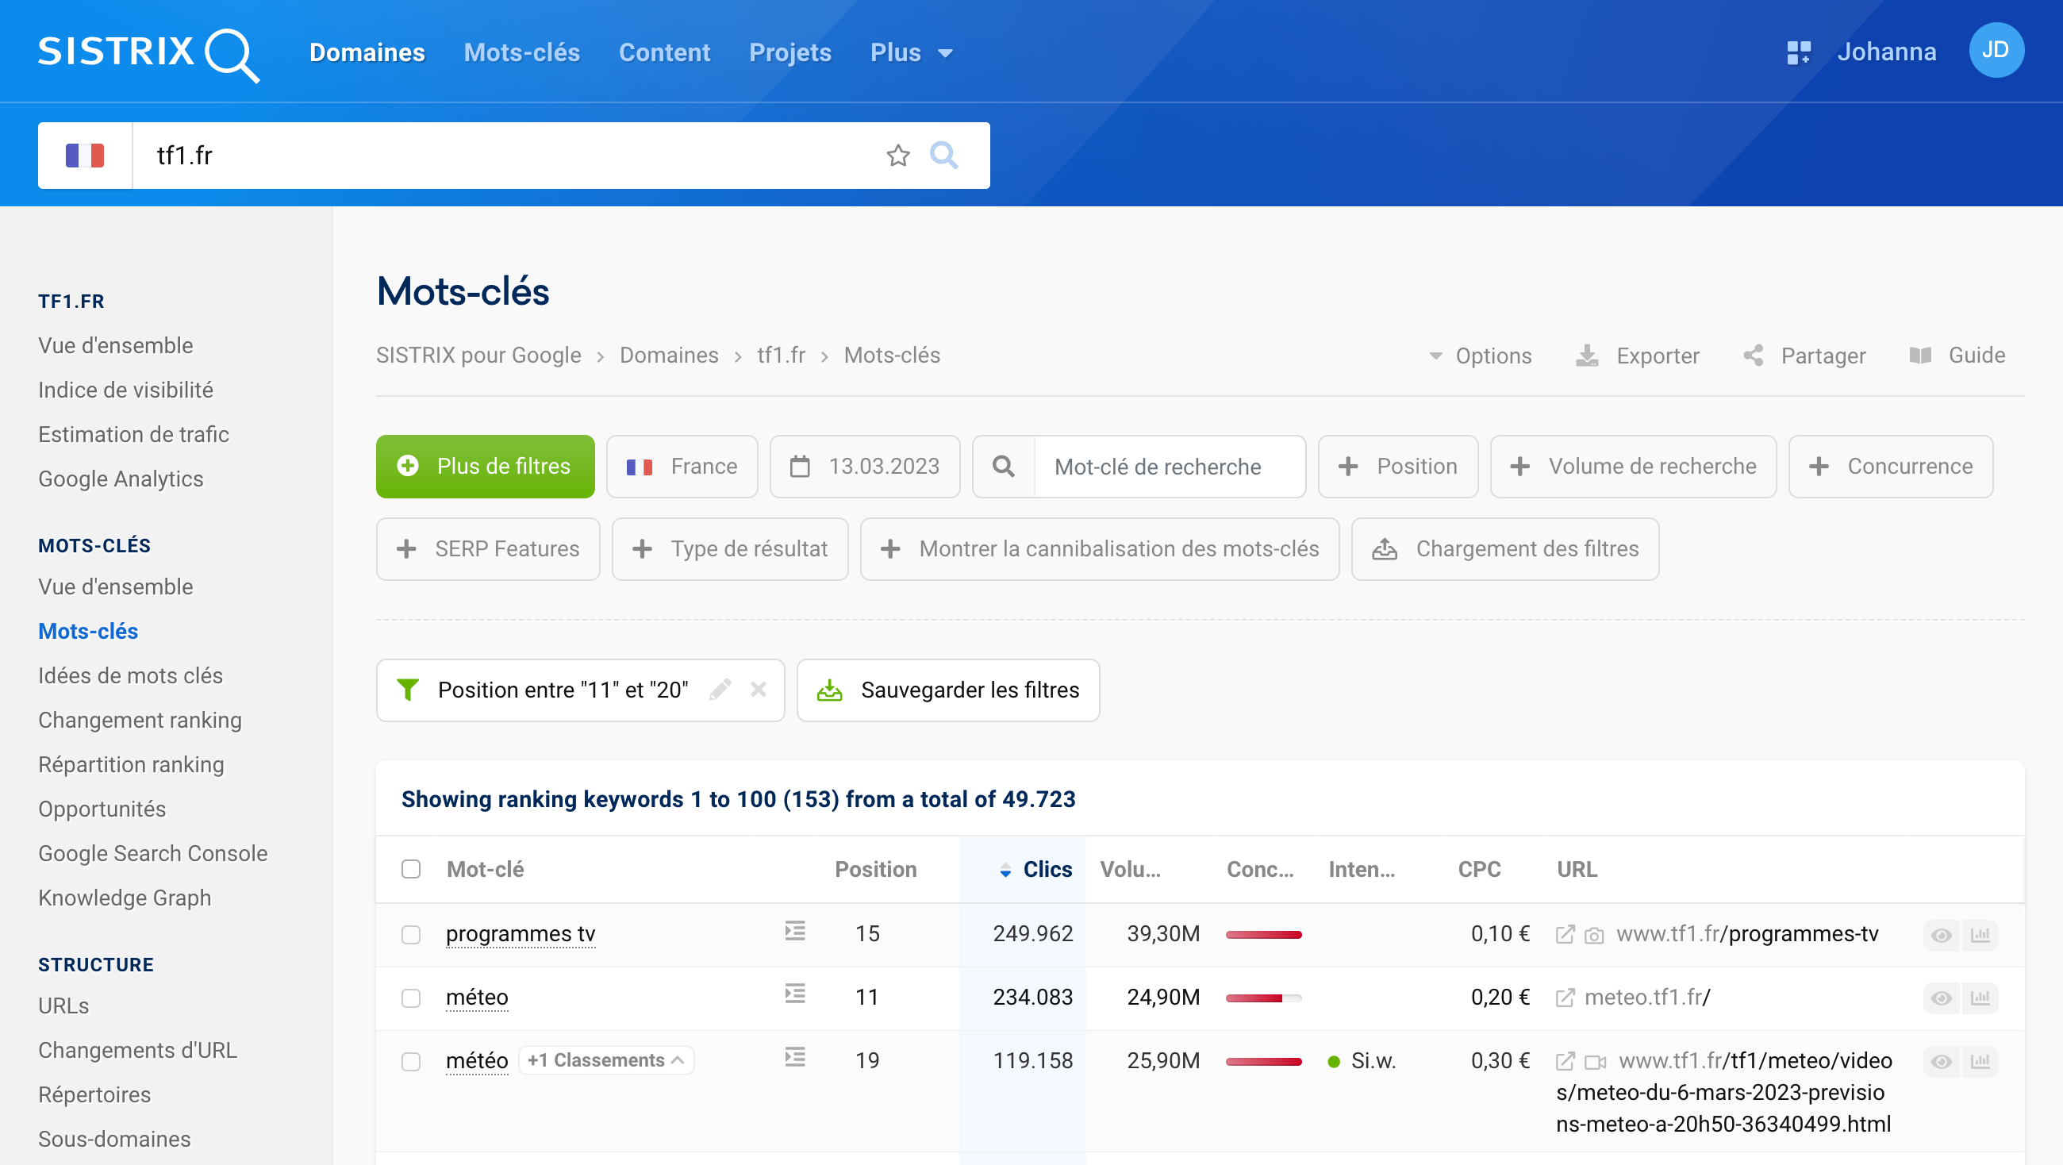Click the Plus de filtres button
This screenshot has width=2063, height=1165.
pyautogui.click(x=486, y=467)
